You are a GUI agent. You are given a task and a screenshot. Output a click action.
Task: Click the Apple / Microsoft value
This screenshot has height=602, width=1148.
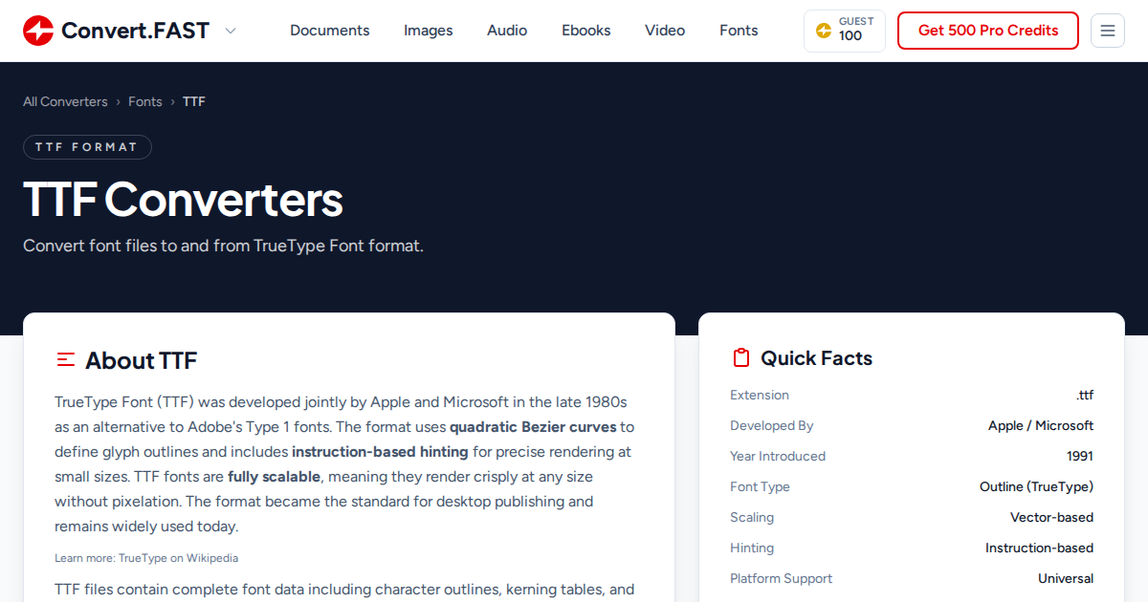coord(1041,425)
